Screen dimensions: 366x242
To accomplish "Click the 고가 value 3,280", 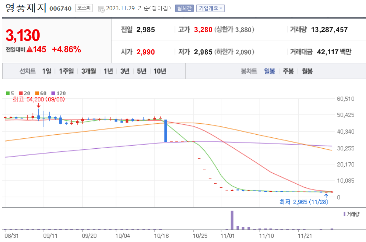I will tap(203, 30).
